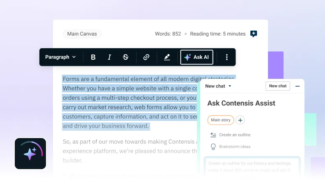The image size is (325, 183).
Task: Choose Brainstorm ideas suggestion
Action: click(230, 147)
